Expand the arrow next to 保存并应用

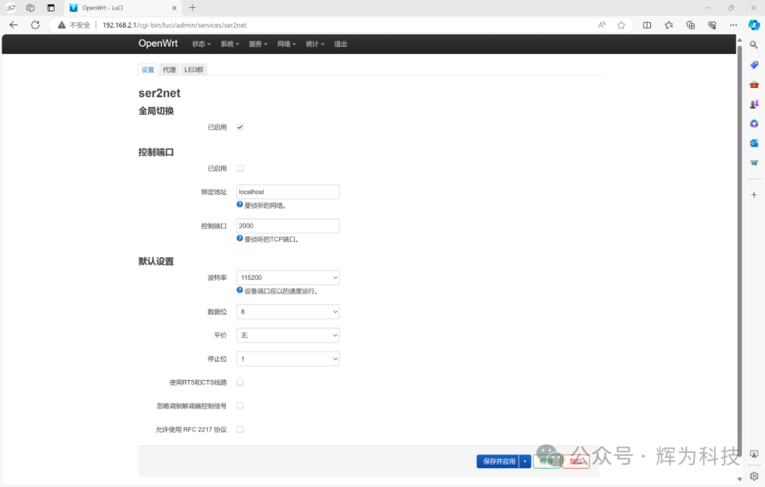[x=525, y=461]
